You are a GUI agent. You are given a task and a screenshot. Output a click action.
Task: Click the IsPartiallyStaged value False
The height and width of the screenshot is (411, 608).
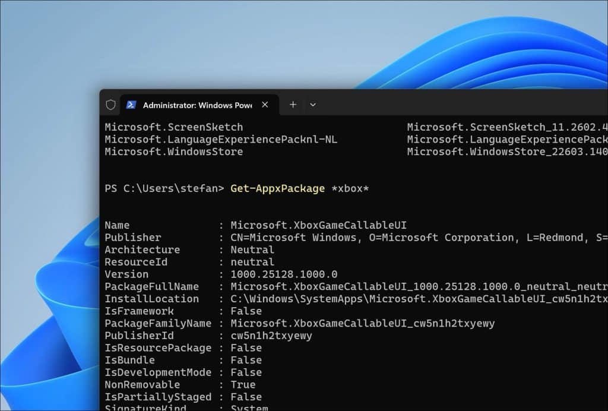(x=246, y=397)
